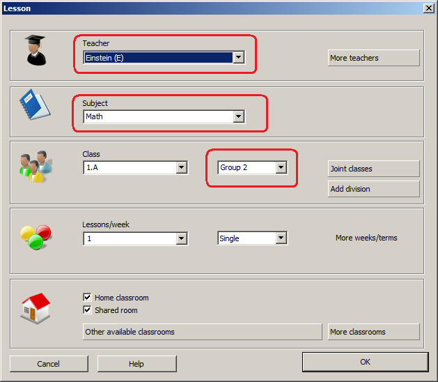Click the colored balls lessons icon
Screen dimensions: 438x382
tap(35, 237)
